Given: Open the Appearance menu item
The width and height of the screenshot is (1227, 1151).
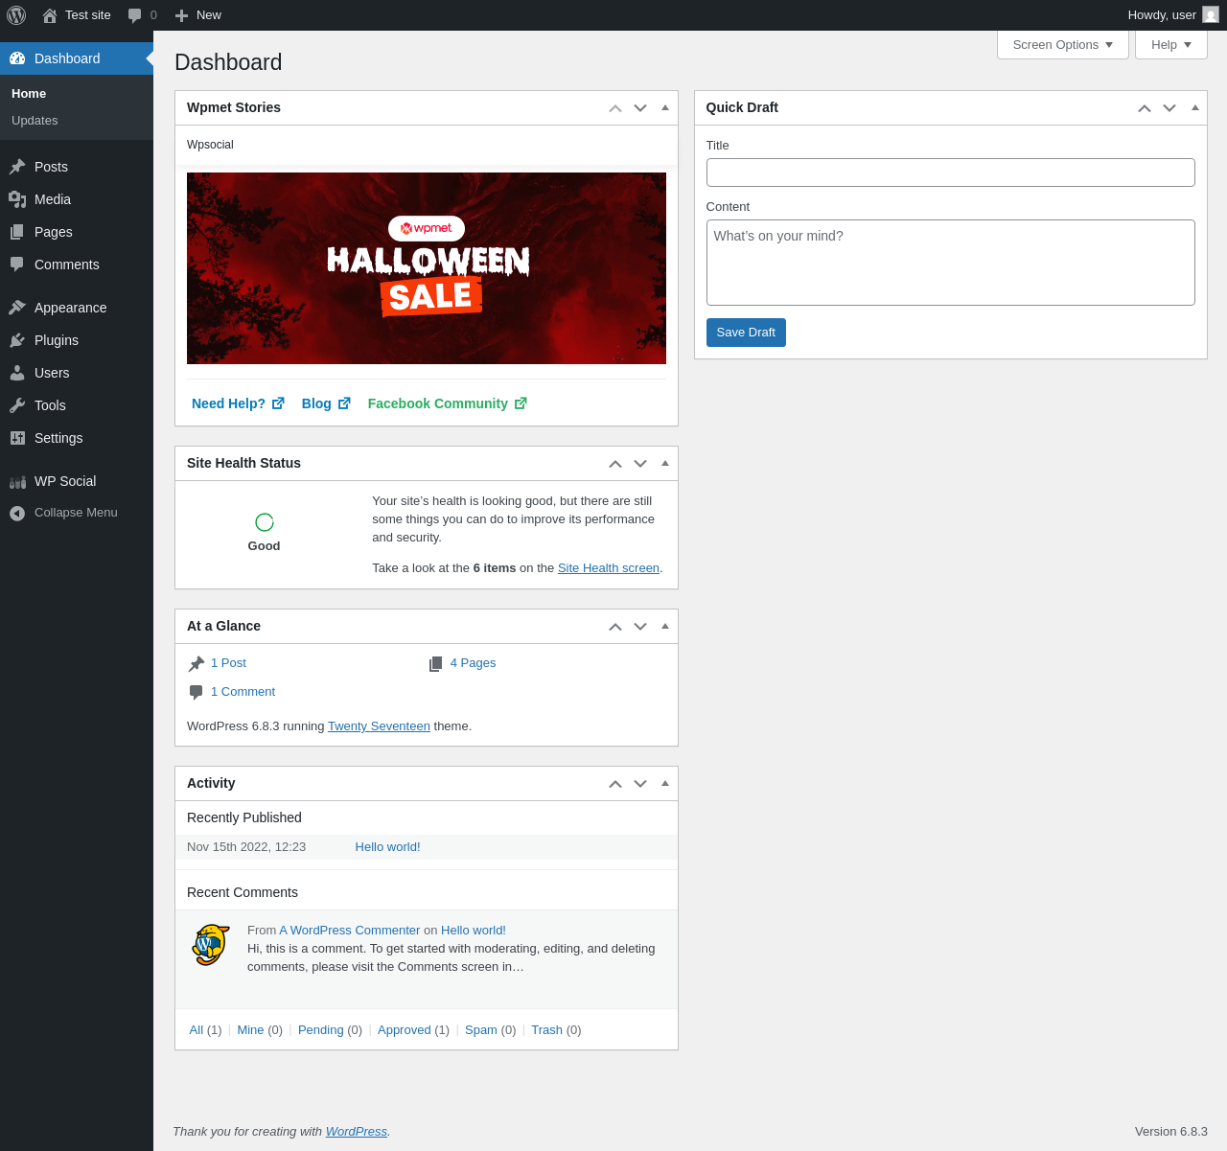Looking at the screenshot, I should pos(77,308).
